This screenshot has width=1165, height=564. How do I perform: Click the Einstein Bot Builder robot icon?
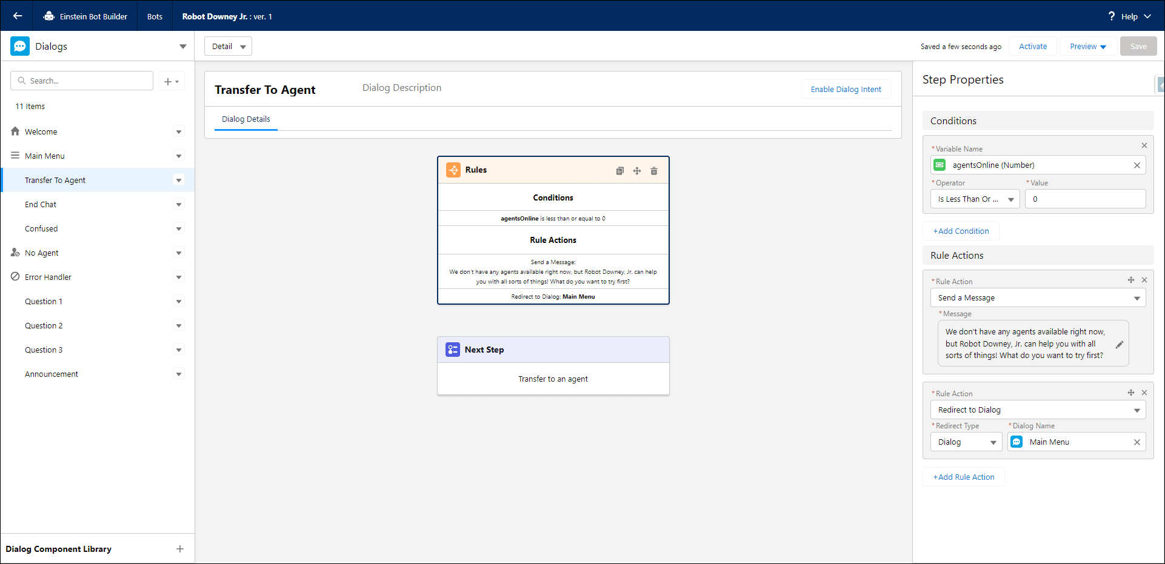49,16
